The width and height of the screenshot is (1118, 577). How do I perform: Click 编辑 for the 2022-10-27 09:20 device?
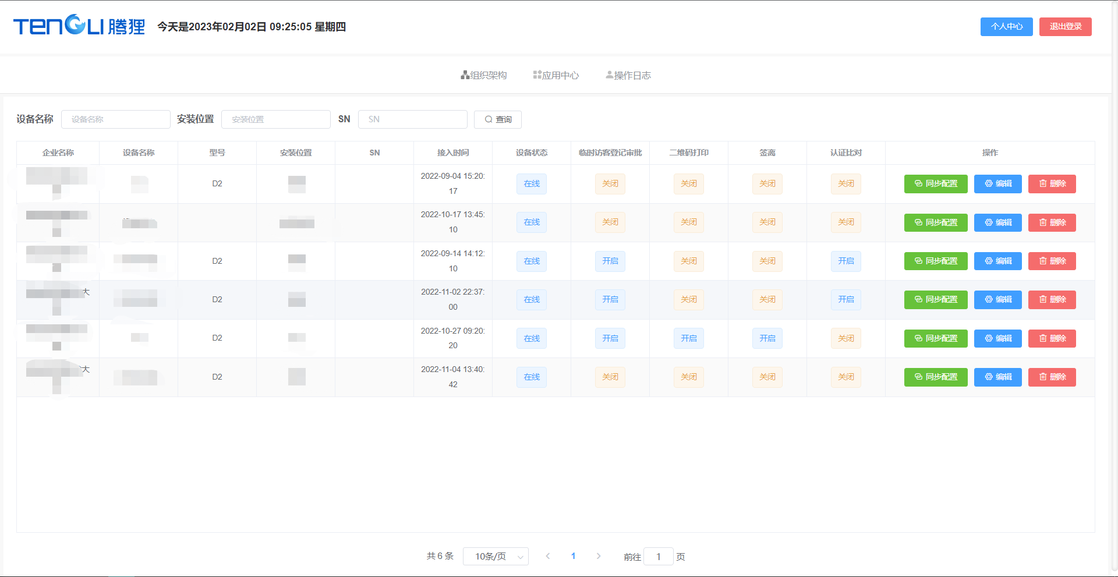[997, 338]
